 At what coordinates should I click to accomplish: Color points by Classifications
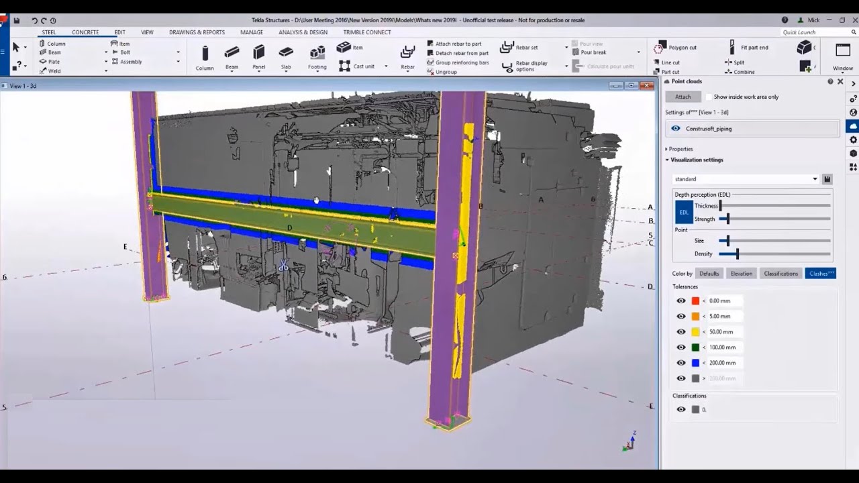click(x=781, y=273)
